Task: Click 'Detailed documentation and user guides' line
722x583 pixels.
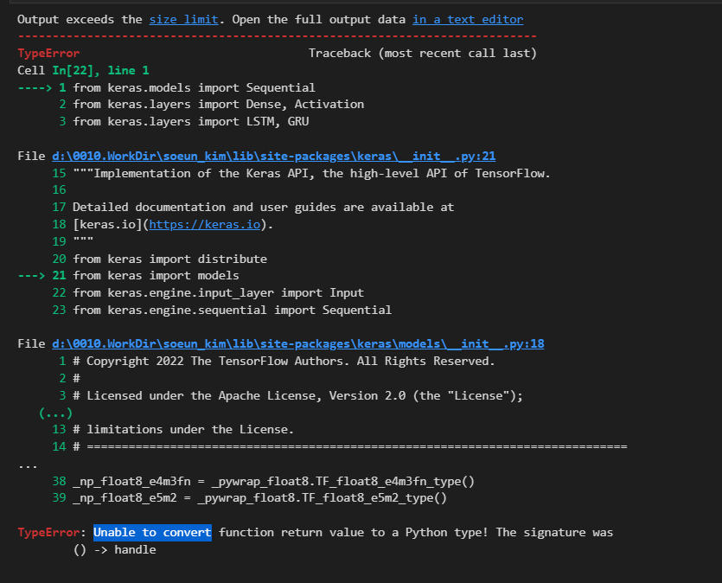Action: point(264,208)
